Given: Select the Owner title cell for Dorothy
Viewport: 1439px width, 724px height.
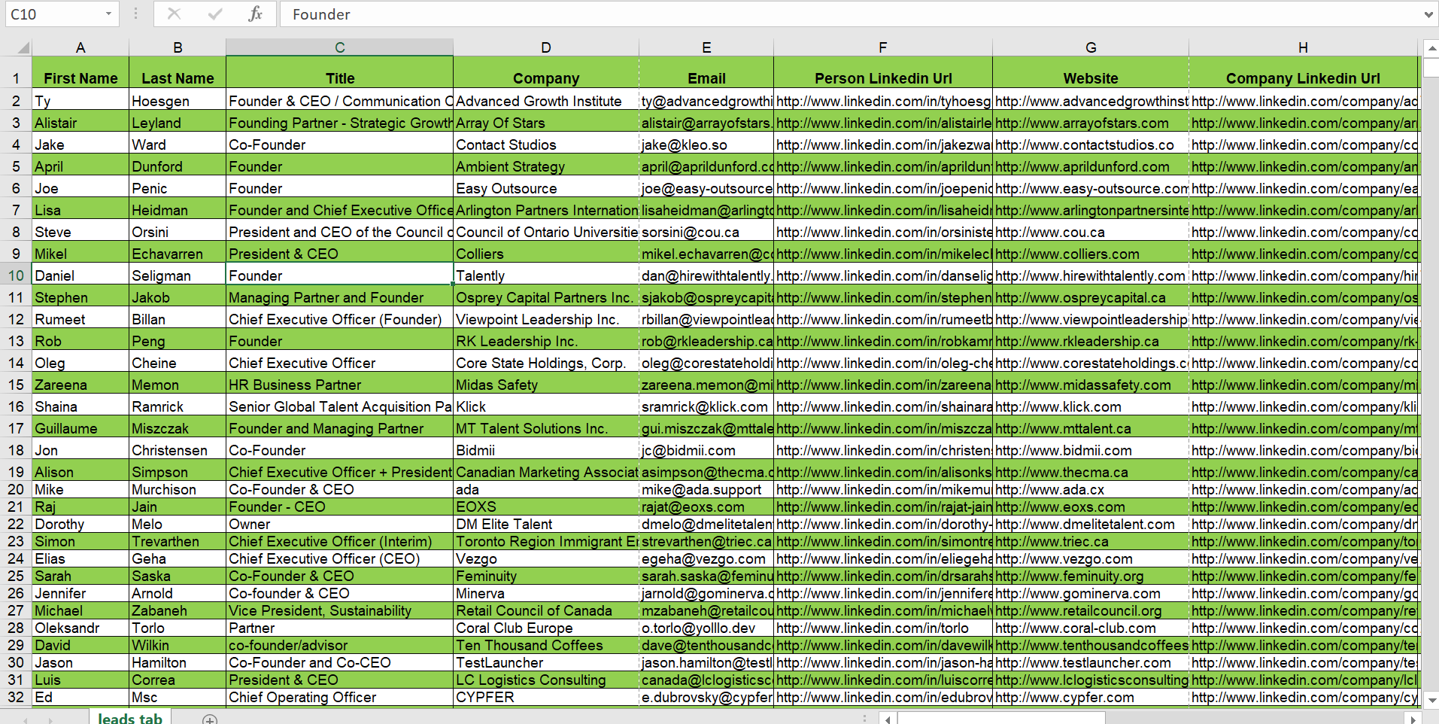Looking at the screenshot, I should pos(340,524).
